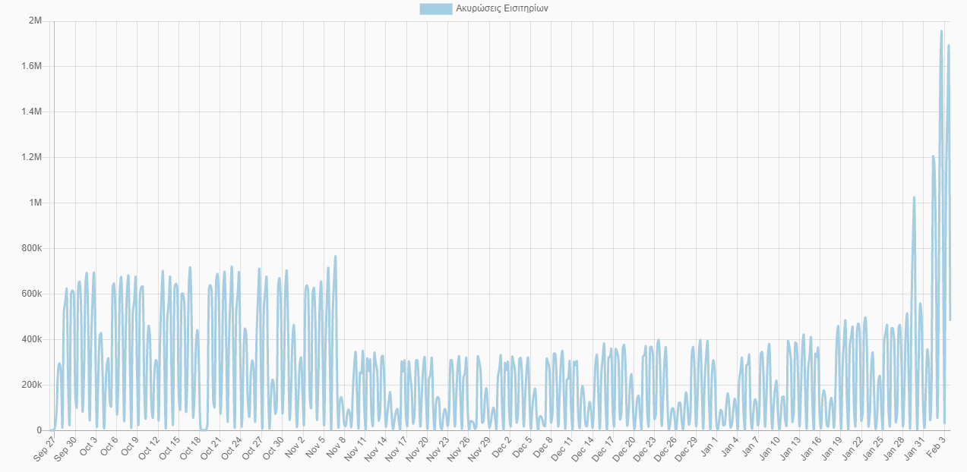The image size is (967, 472).
Task: Click the Jan 28 date label
Action: [x=893, y=448]
